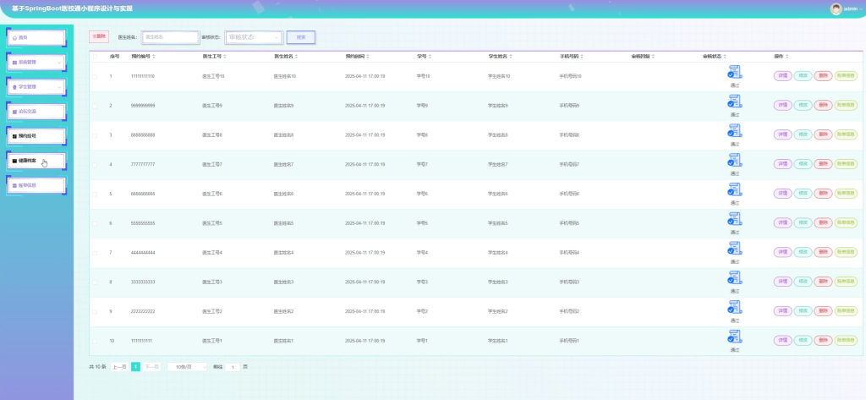Sort by 学生姓名 using its sort arrows
This screenshot has width=866, height=400.
point(511,57)
